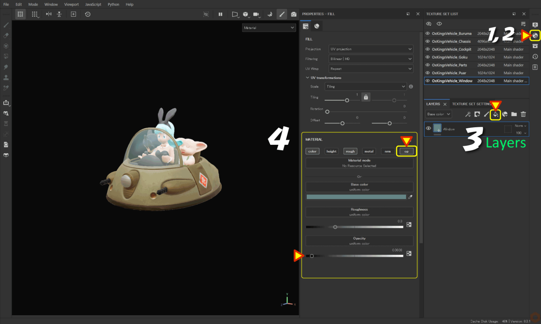The height and width of the screenshot is (324, 541).
Task: Hide the Window layer
Action: pyautogui.click(x=428, y=128)
